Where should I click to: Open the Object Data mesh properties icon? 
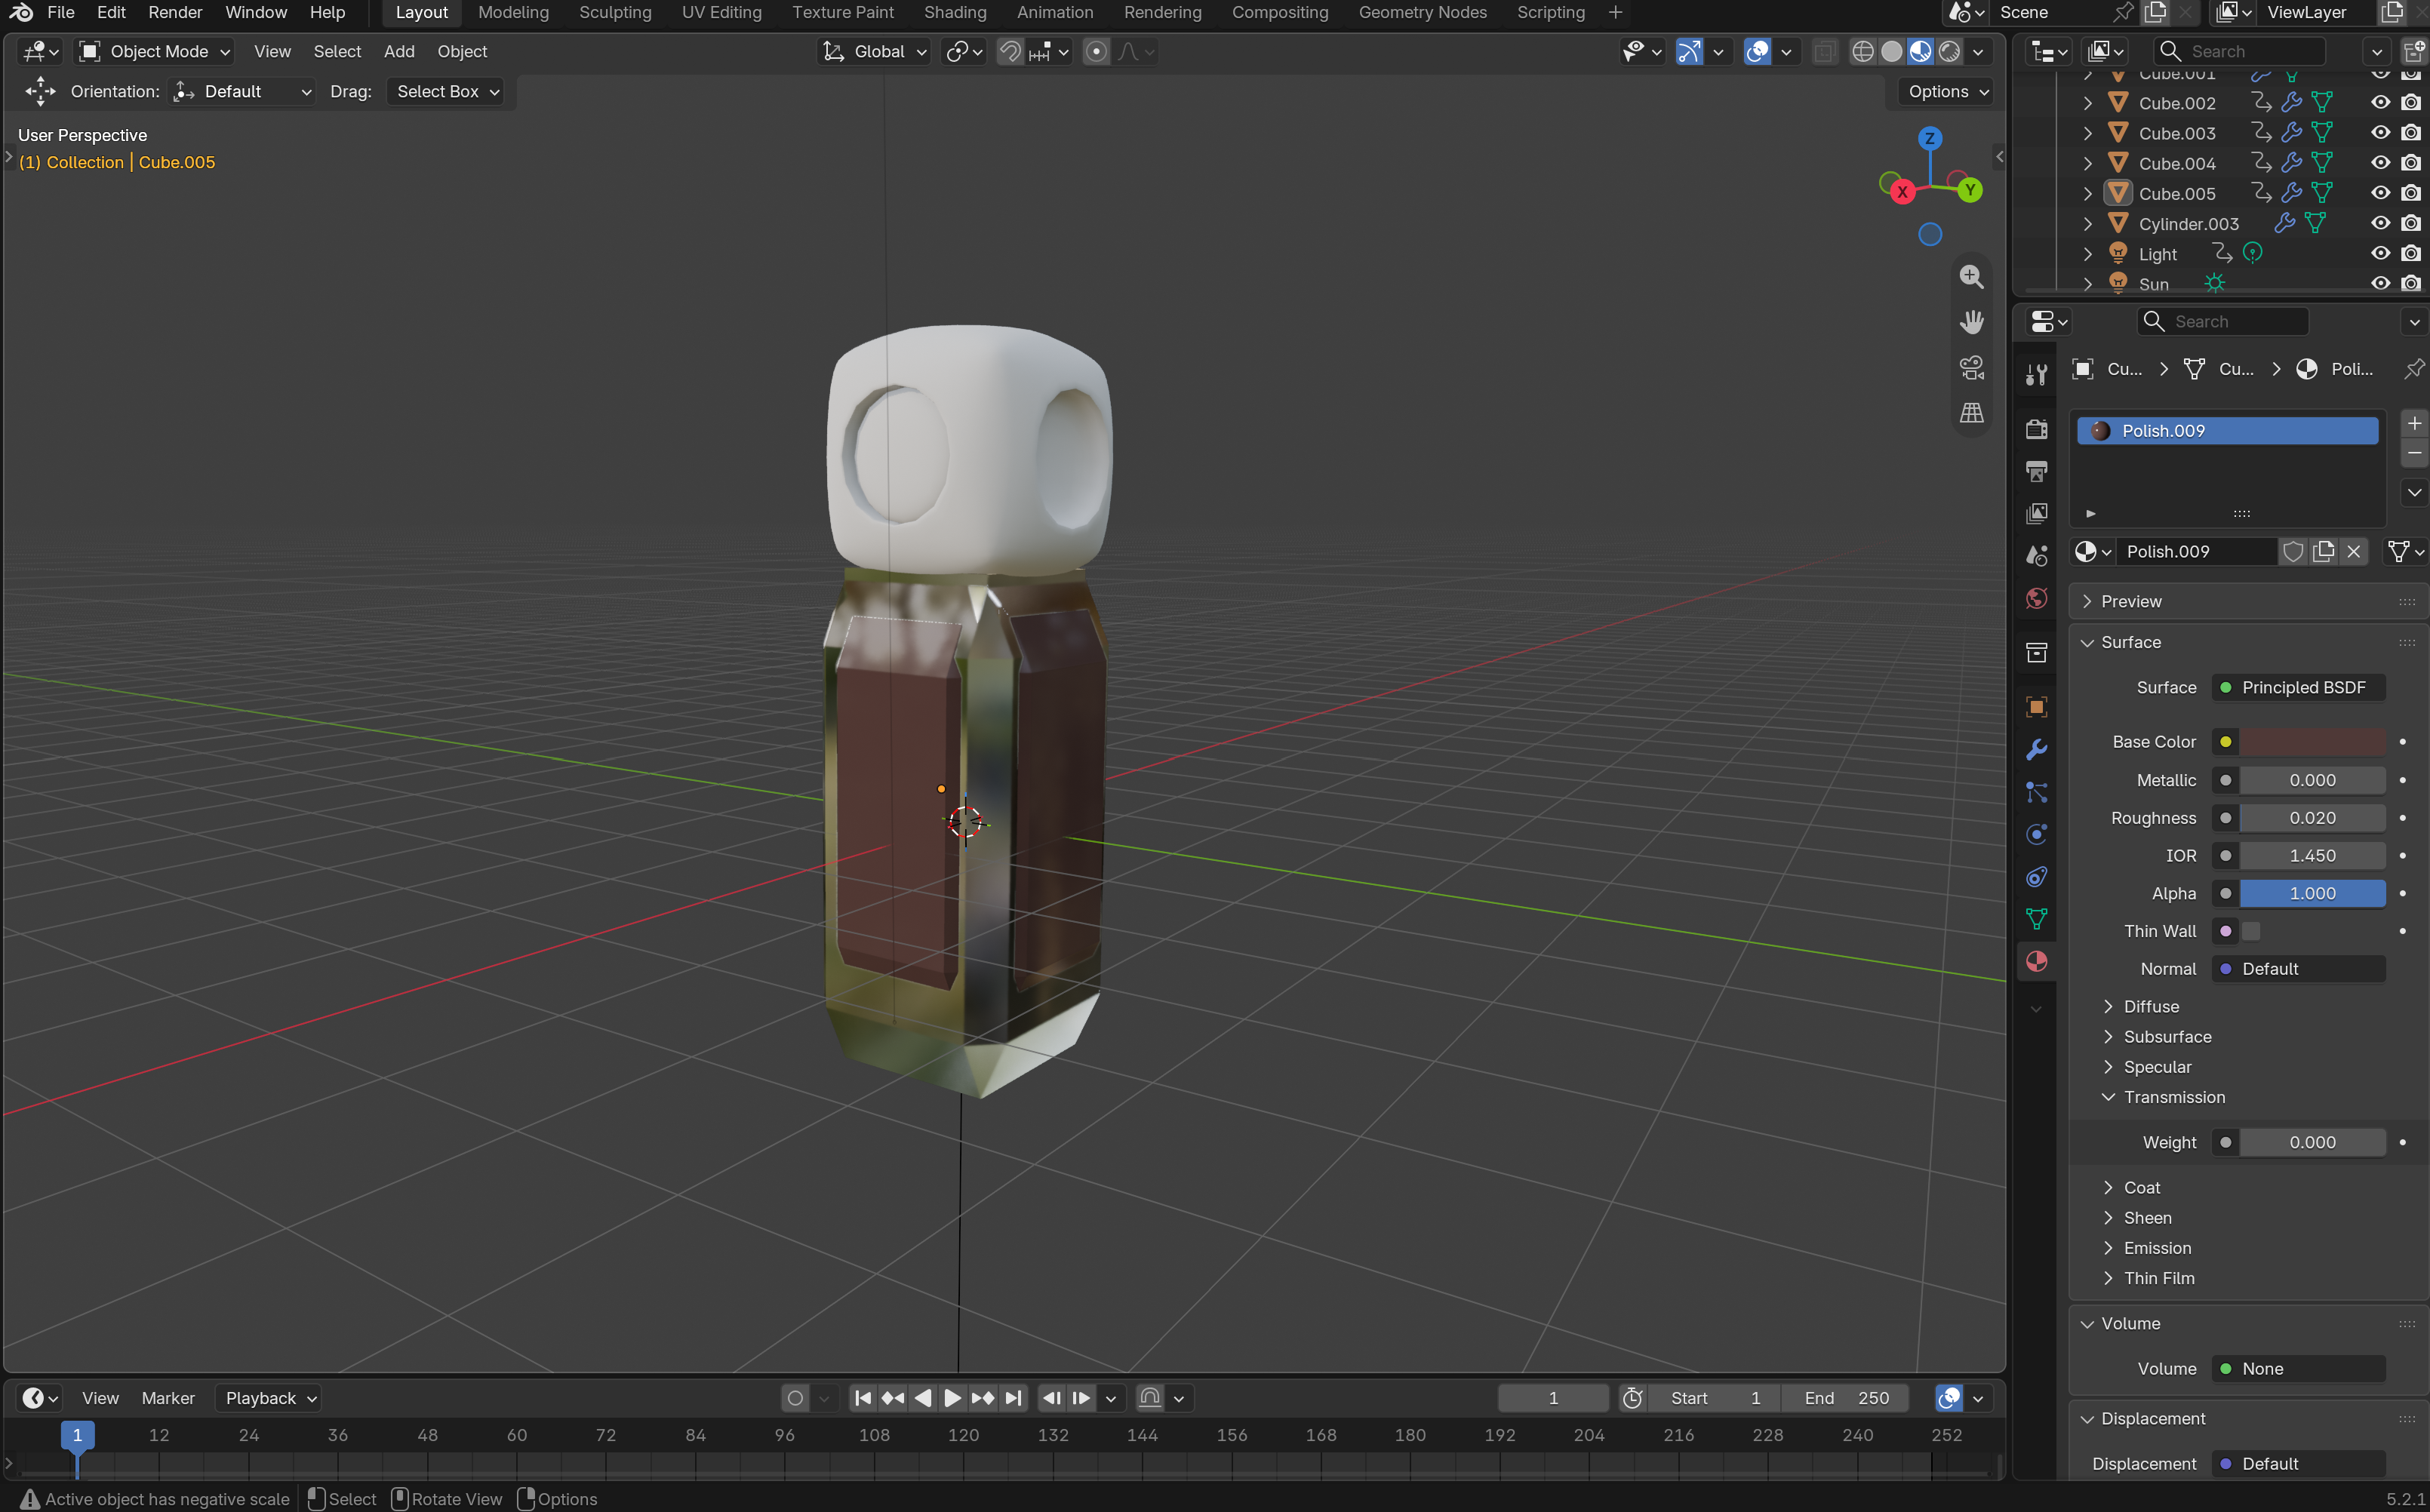coord(2036,919)
